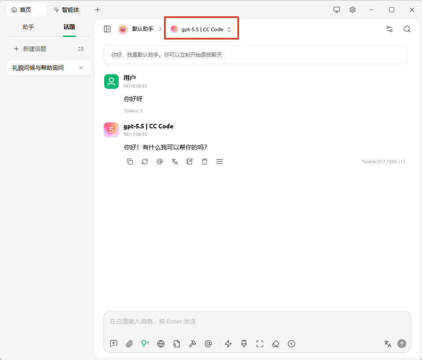Click the assistant prompt banner
This screenshot has width=422, height=360.
point(256,55)
